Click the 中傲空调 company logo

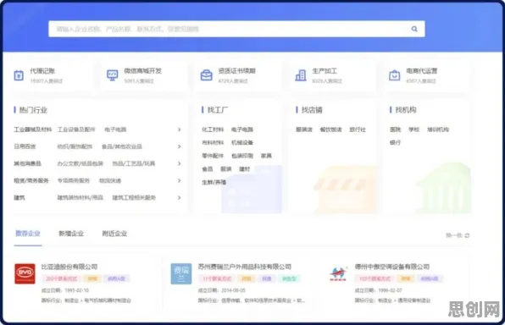pos(338,273)
